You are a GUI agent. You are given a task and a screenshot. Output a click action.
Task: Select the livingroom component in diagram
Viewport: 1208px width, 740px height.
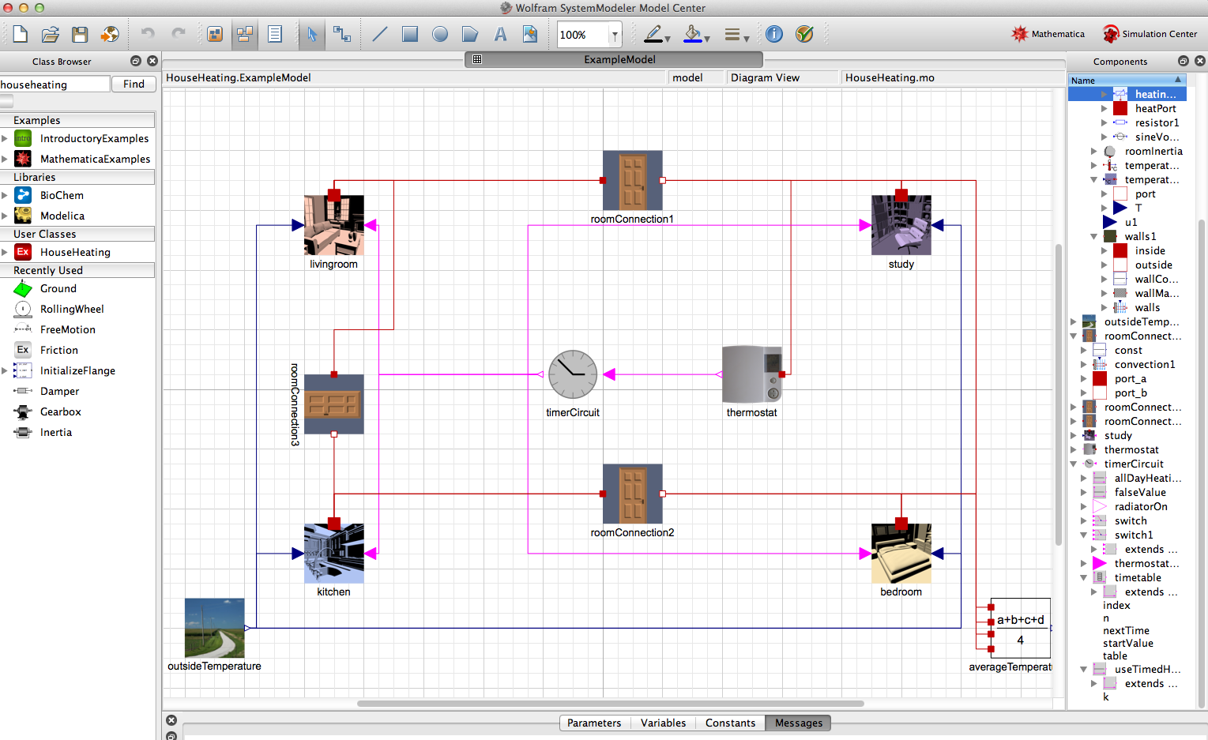coord(334,225)
